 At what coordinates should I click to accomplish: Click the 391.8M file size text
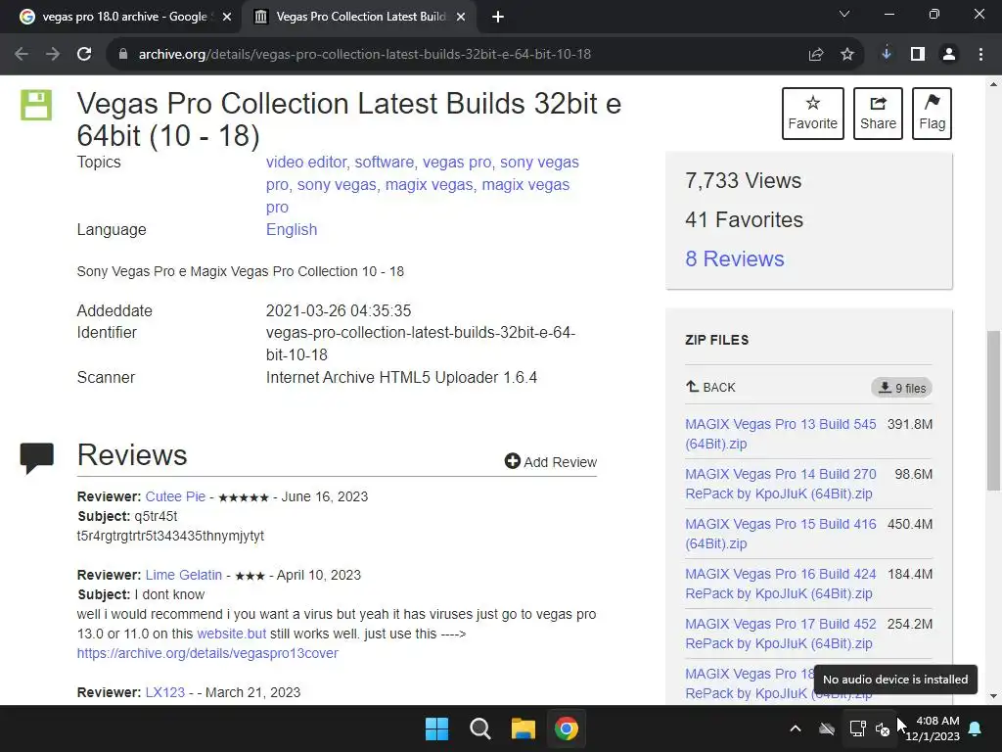(x=910, y=424)
